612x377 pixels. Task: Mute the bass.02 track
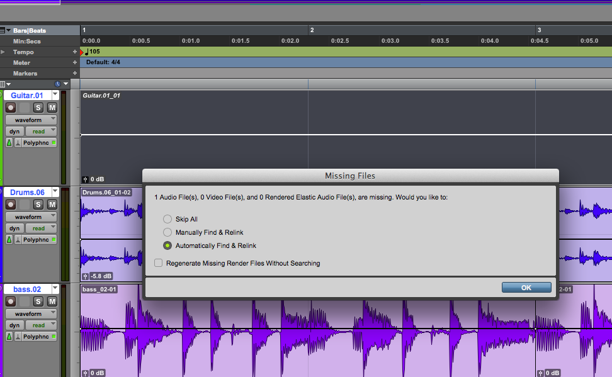52,301
